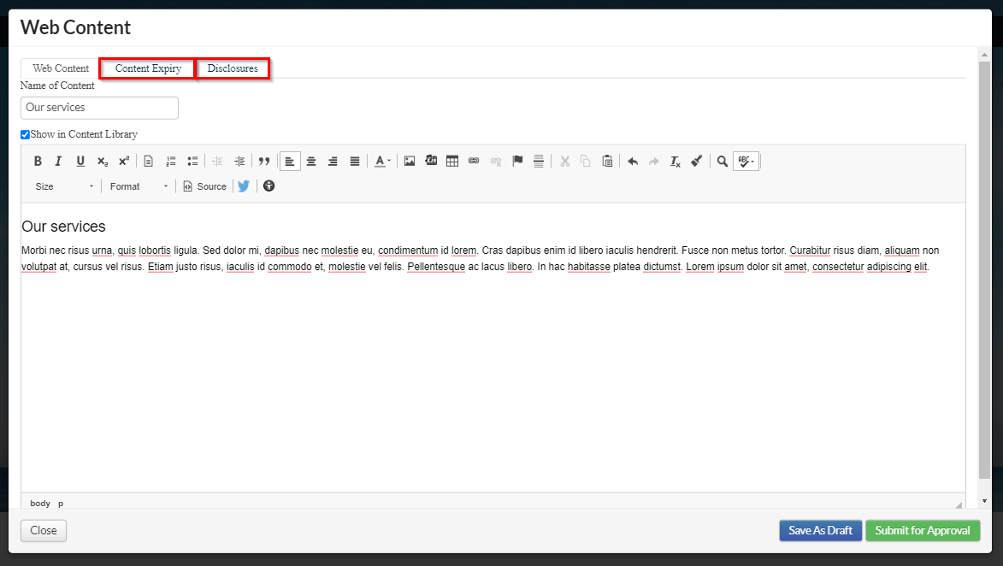The height and width of the screenshot is (566, 1003).
Task: Open the accessibility checker
Action: pyautogui.click(x=268, y=186)
